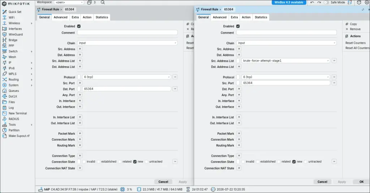
Task: Toggle Enabled checkbox in left rule window
Action: point(79,26)
